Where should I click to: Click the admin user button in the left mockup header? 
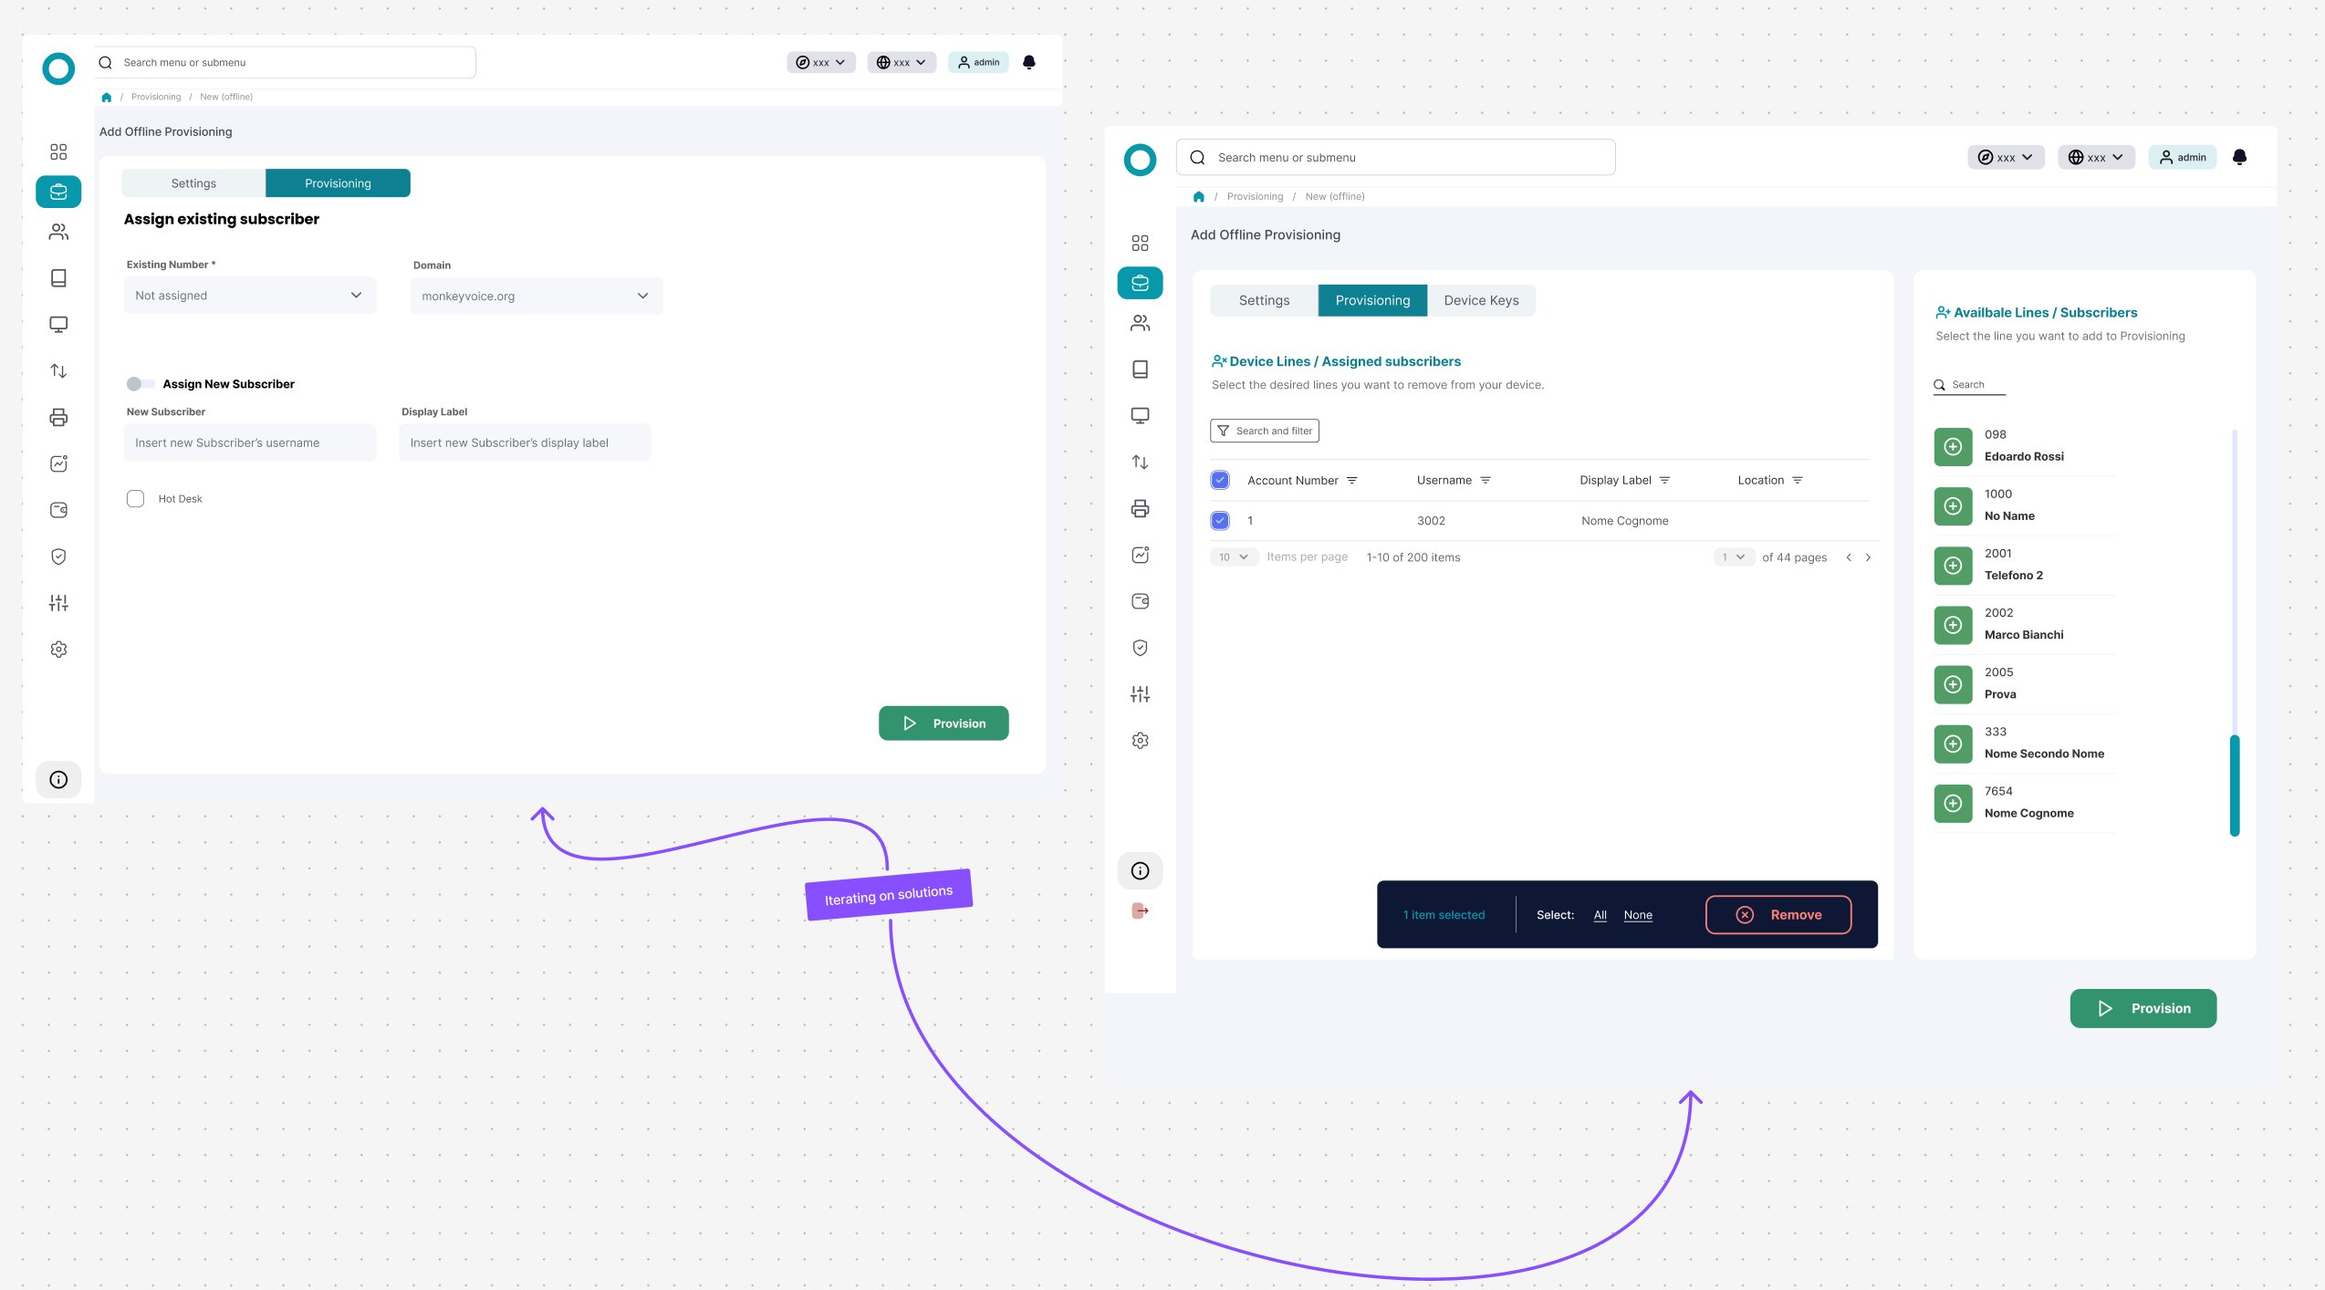click(978, 62)
